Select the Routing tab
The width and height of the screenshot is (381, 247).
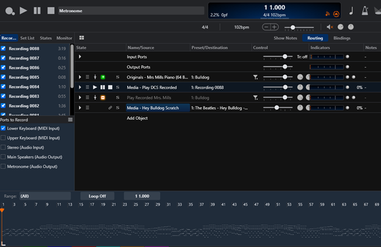[315, 38]
